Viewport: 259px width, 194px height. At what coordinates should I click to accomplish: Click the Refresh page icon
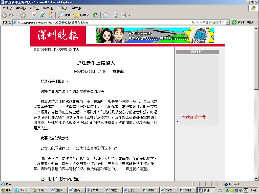coord(42,15)
